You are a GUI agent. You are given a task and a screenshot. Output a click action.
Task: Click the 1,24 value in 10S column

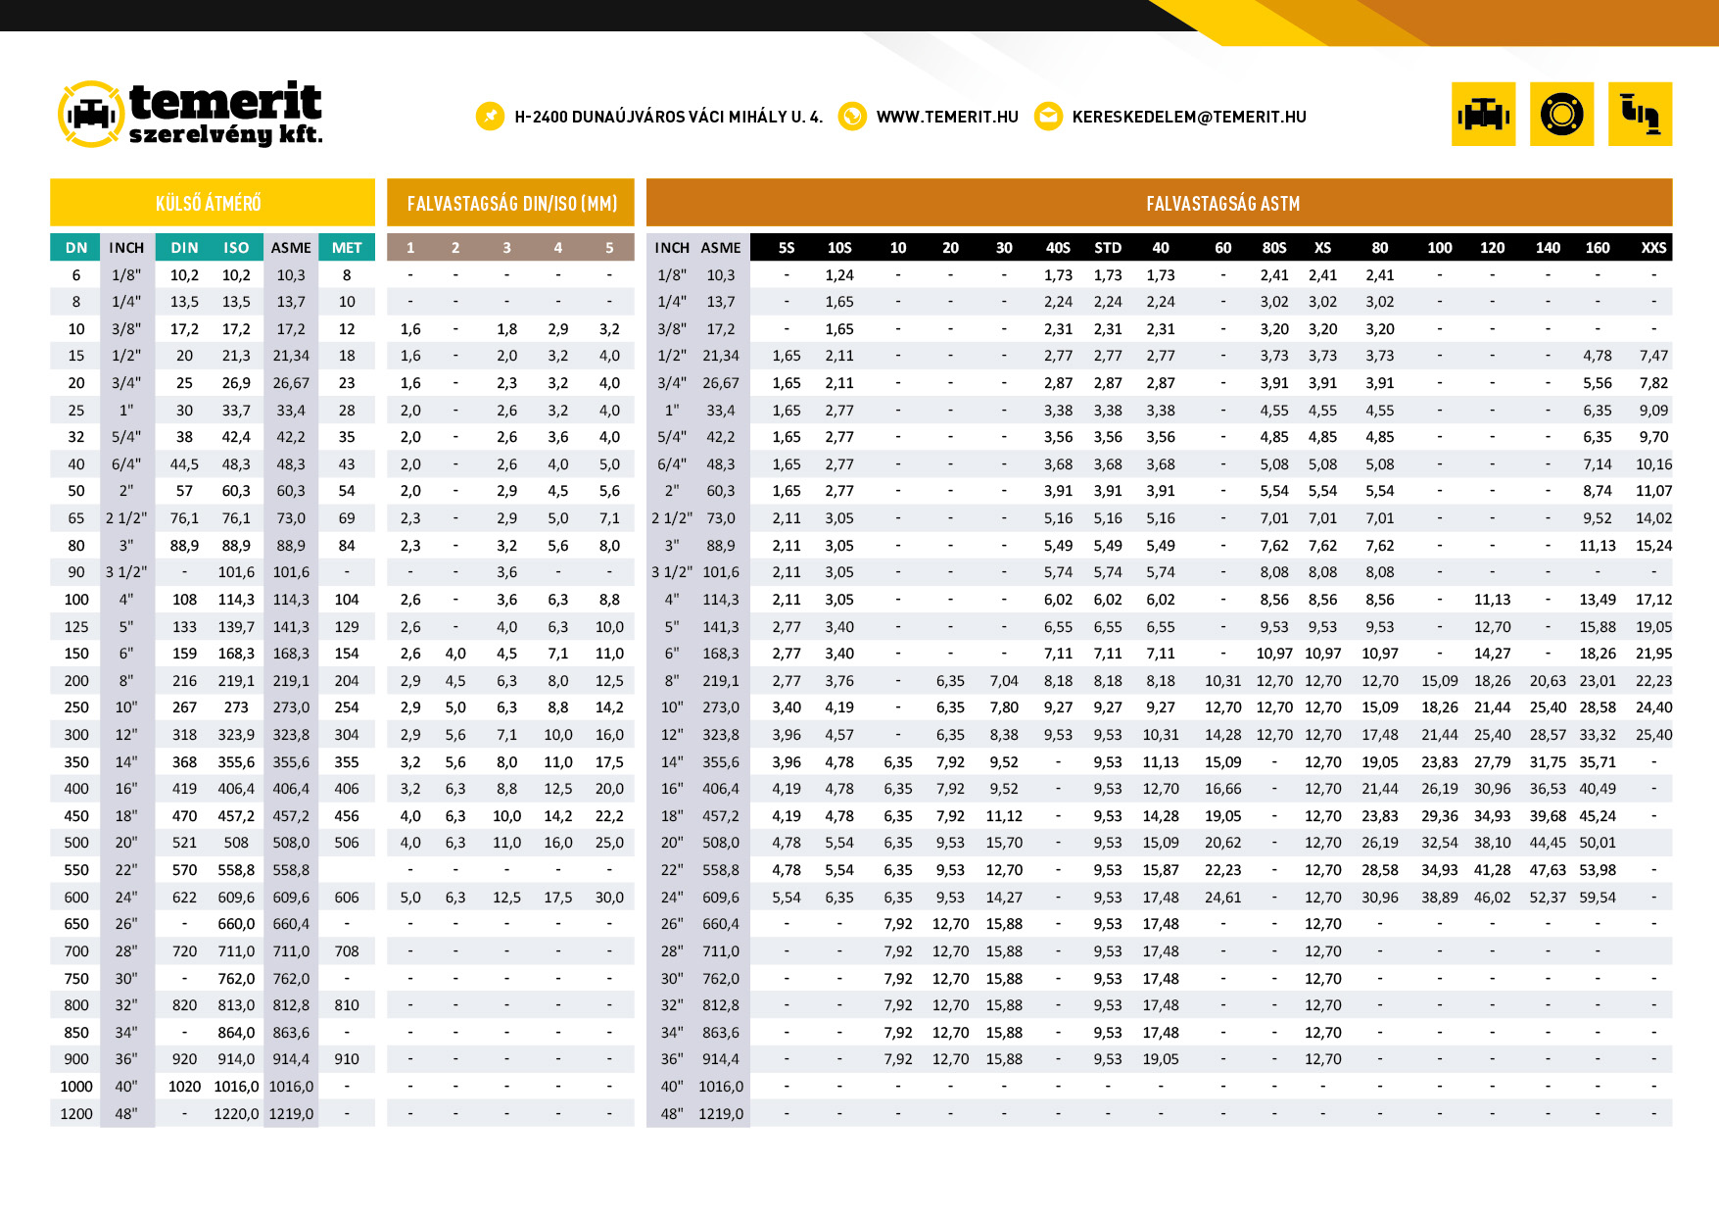click(839, 275)
